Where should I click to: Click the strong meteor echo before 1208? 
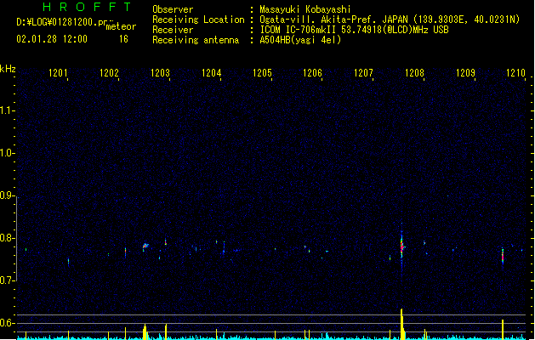click(x=402, y=246)
